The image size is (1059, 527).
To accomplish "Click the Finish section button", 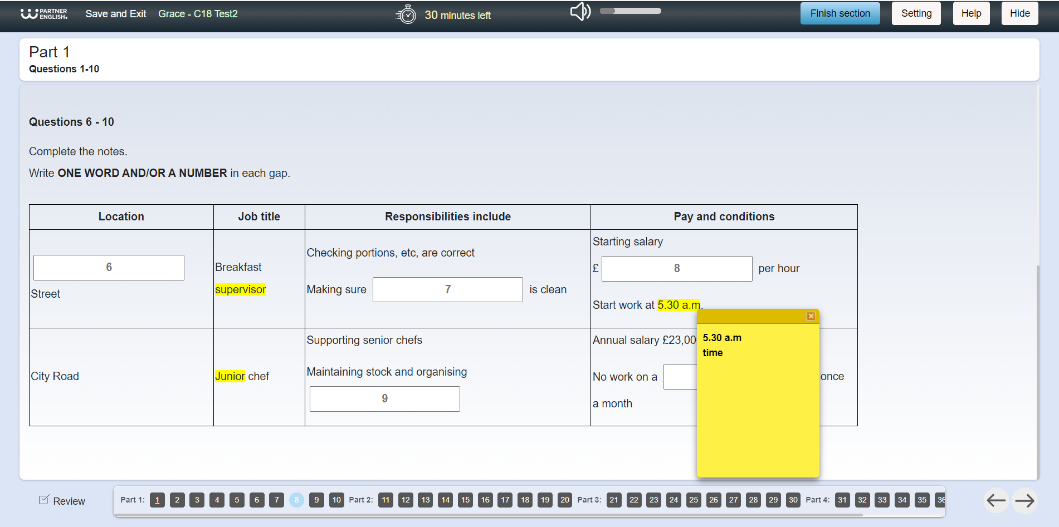I will click(840, 13).
